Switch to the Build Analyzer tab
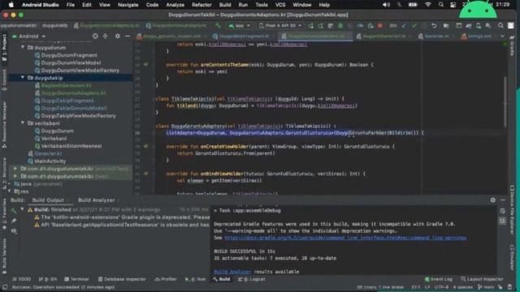The height and width of the screenshot is (292, 520). [x=96, y=200]
